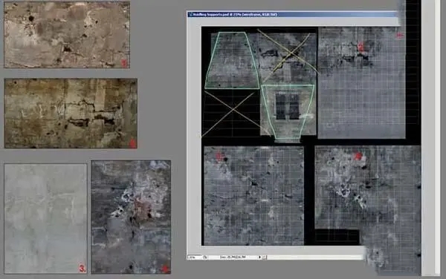Click the horizontal scrollbar left arrow button
This screenshot has height=279, width=446.
click(x=265, y=257)
